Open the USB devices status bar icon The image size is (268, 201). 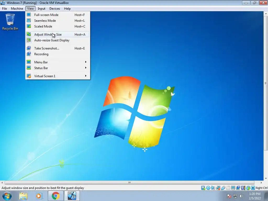click(223, 188)
